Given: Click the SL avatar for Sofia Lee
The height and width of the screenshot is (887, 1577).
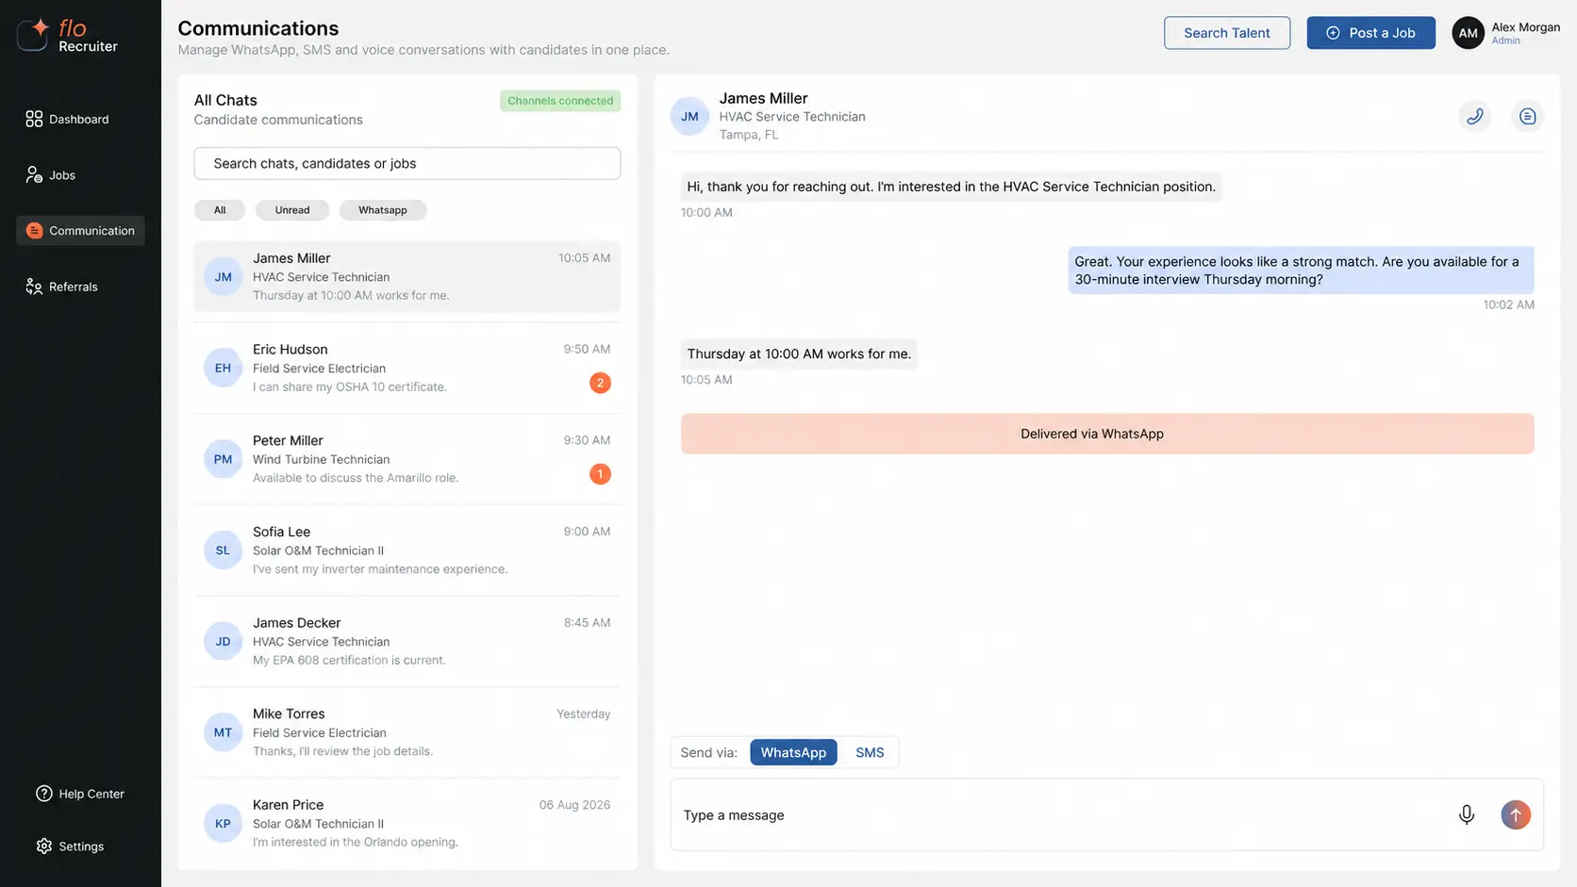Looking at the screenshot, I should click(223, 550).
